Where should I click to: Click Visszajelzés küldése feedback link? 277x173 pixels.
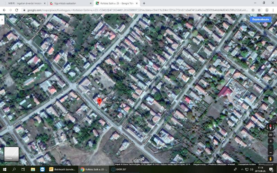click(x=247, y=164)
